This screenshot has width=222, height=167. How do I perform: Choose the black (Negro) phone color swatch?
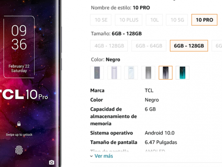click(x=165, y=73)
